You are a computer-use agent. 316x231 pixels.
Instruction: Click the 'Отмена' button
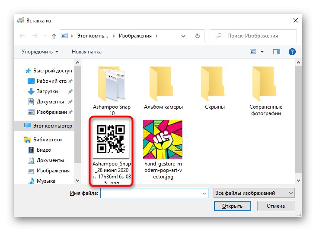pyautogui.click(x=275, y=206)
